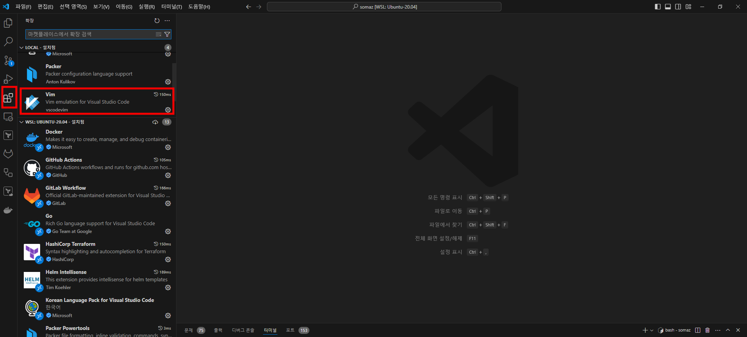Toggle primary sidebar visibility
The height and width of the screenshot is (337, 747).
pyautogui.click(x=658, y=7)
